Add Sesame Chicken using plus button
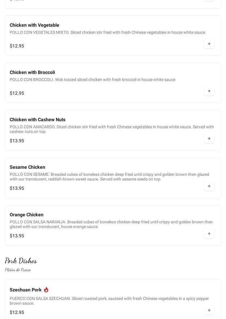 pyautogui.click(x=209, y=186)
